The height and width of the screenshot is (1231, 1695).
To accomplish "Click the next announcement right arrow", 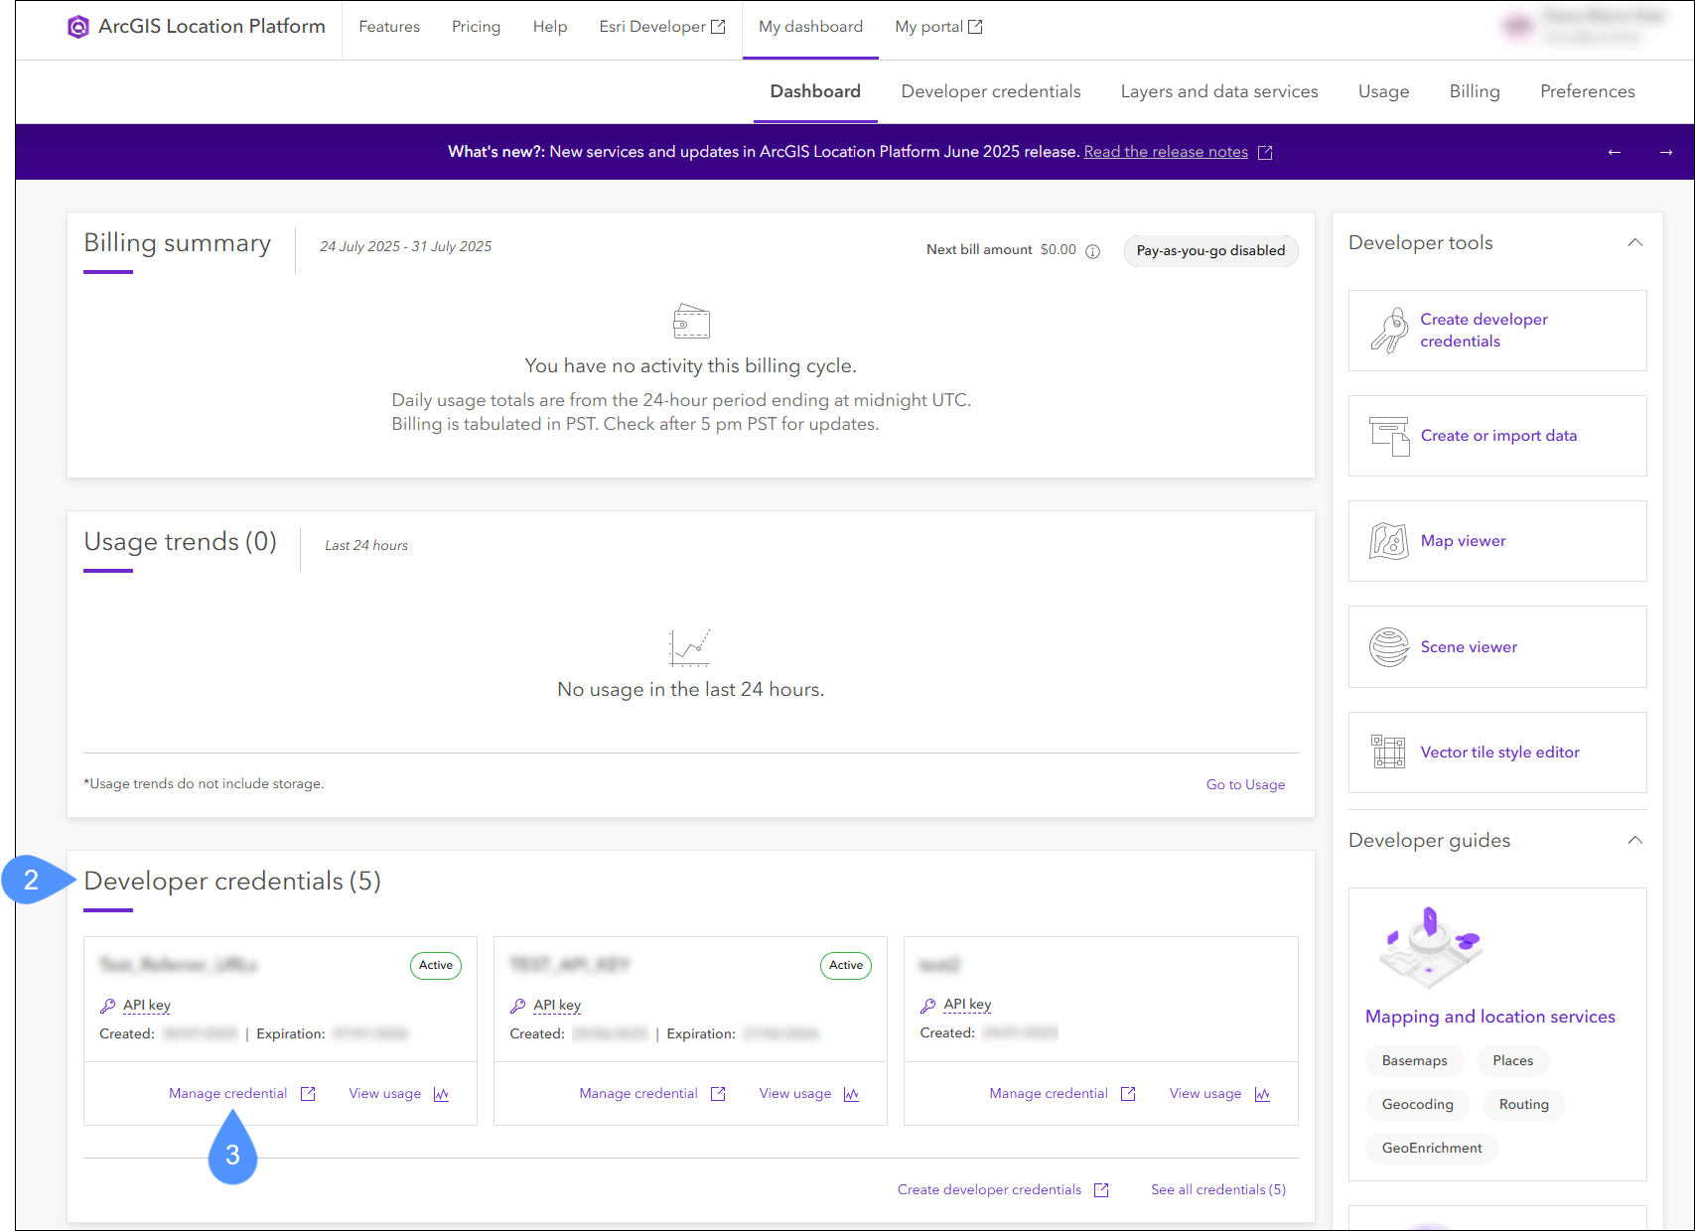I will (1666, 152).
